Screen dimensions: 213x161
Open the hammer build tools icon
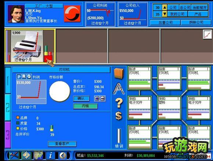click(x=14, y=155)
